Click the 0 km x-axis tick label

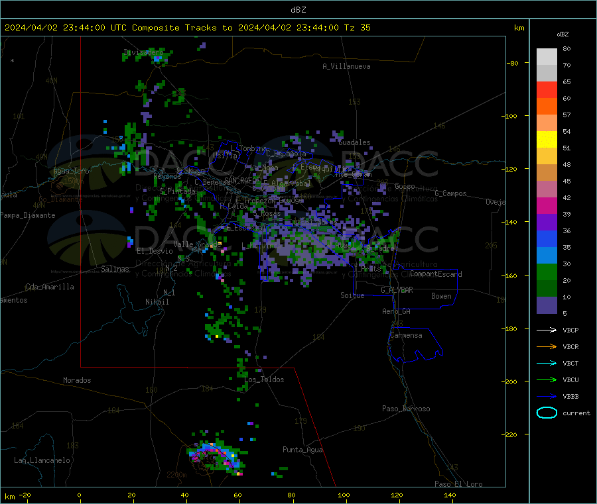pyautogui.click(x=79, y=495)
